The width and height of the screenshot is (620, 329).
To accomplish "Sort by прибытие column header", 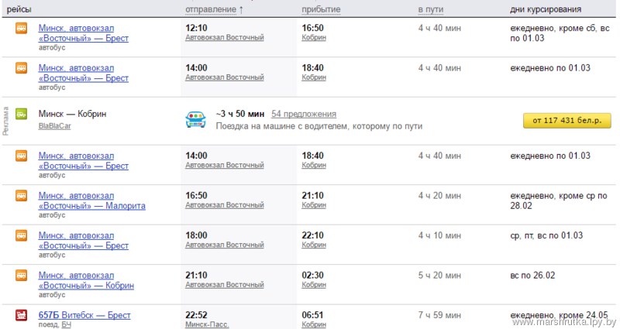I will 321,9.
